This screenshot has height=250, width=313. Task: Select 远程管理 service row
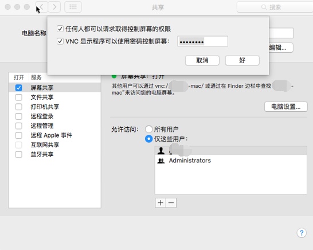click(54, 126)
